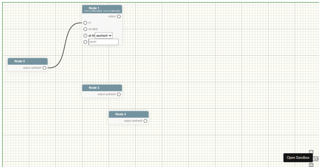Click the output port circle on Node 1
This screenshot has width=319, height=167.
click(x=119, y=16)
